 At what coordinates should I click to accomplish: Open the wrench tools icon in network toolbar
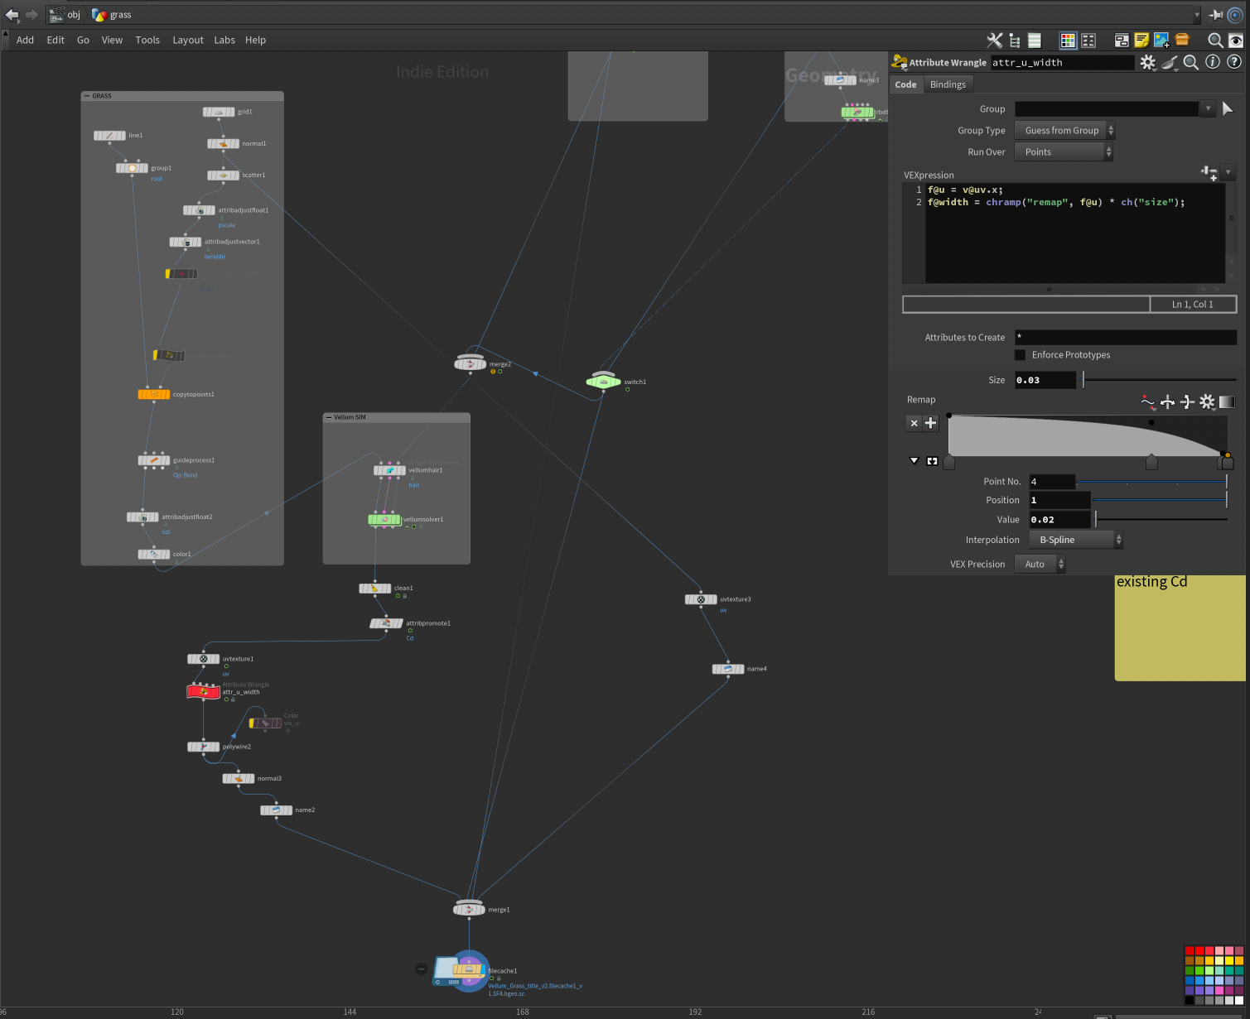[x=995, y=40]
